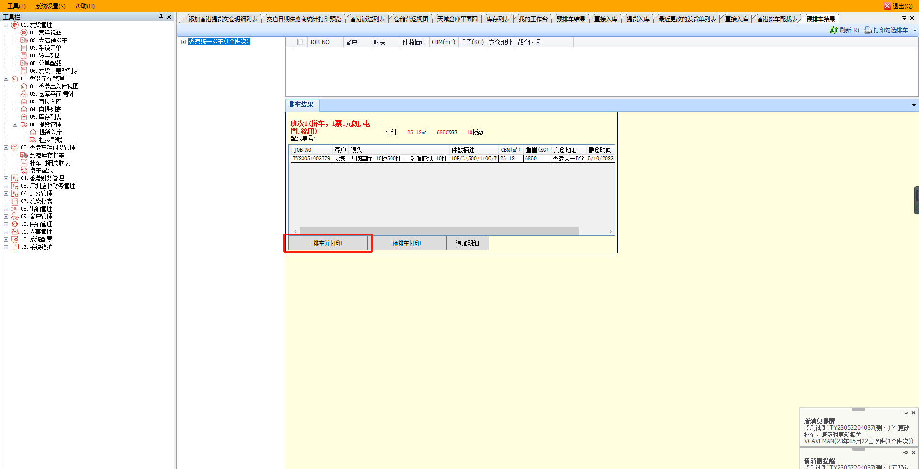The width and height of the screenshot is (919, 469).
Task: Open the 系统设置(S) menu
Action: [x=50, y=6]
